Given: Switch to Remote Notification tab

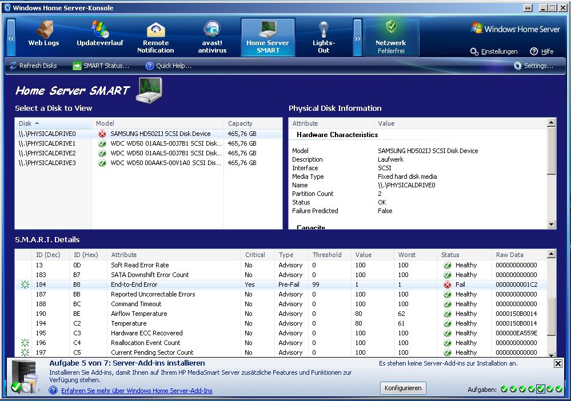Looking at the screenshot, I should [x=155, y=37].
